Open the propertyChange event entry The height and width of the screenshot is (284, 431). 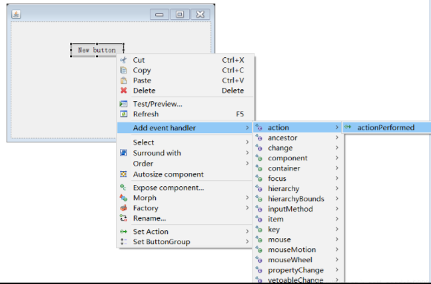click(x=297, y=270)
